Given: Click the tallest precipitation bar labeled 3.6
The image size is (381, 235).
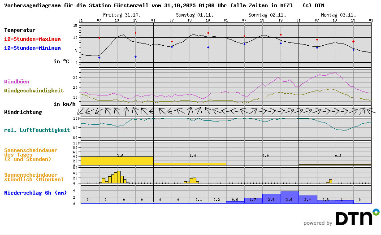Looking at the screenshot, I should pos(290,198).
